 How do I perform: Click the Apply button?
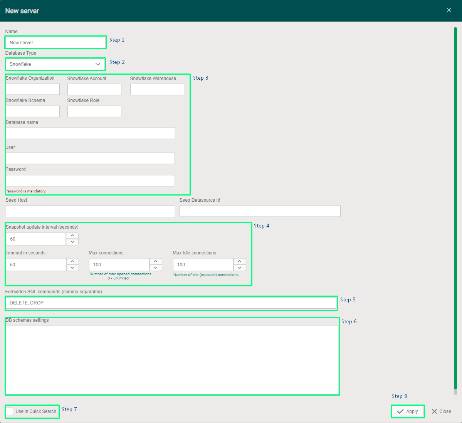pos(408,411)
